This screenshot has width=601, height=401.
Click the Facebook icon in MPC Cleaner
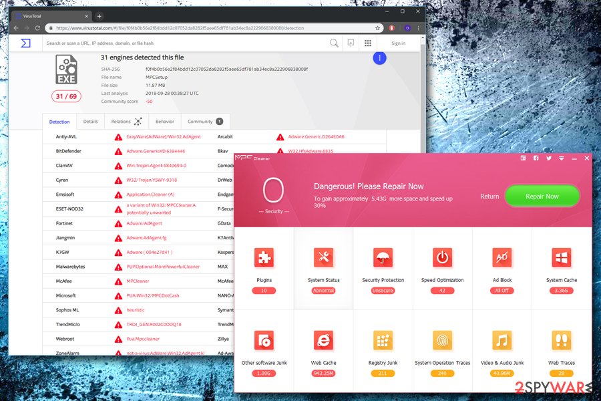[x=536, y=158]
